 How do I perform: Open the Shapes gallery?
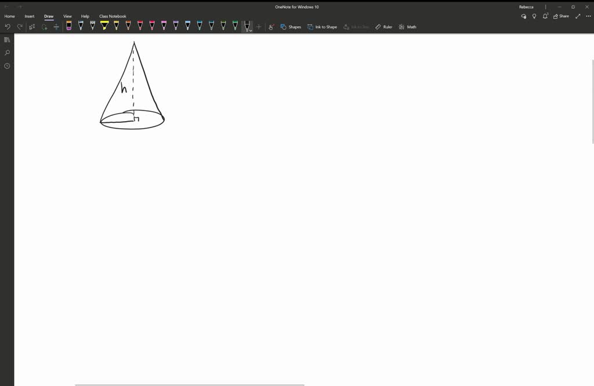291,27
